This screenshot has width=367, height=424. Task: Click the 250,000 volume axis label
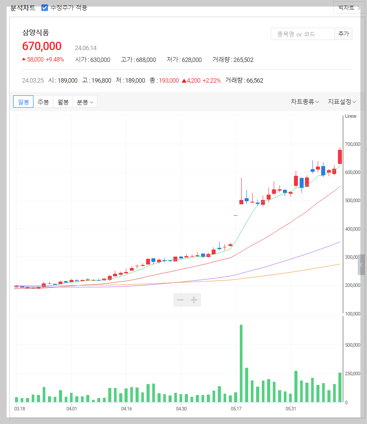coord(352,373)
